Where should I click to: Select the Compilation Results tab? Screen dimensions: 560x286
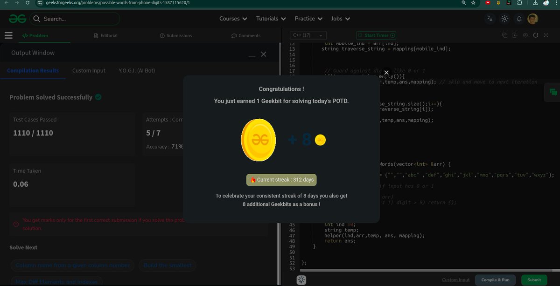point(33,70)
